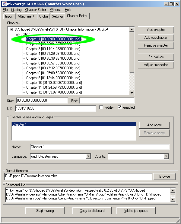Click command line scroll down arrow
Image resolution: width=181 pixels, height=224 pixels.
pyautogui.click(x=173, y=199)
